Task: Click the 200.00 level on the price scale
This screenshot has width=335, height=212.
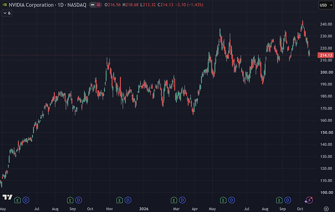Action: pyautogui.click(x=326, y=72)
